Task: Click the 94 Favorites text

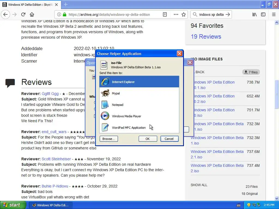Action: [x=207, y=26]
